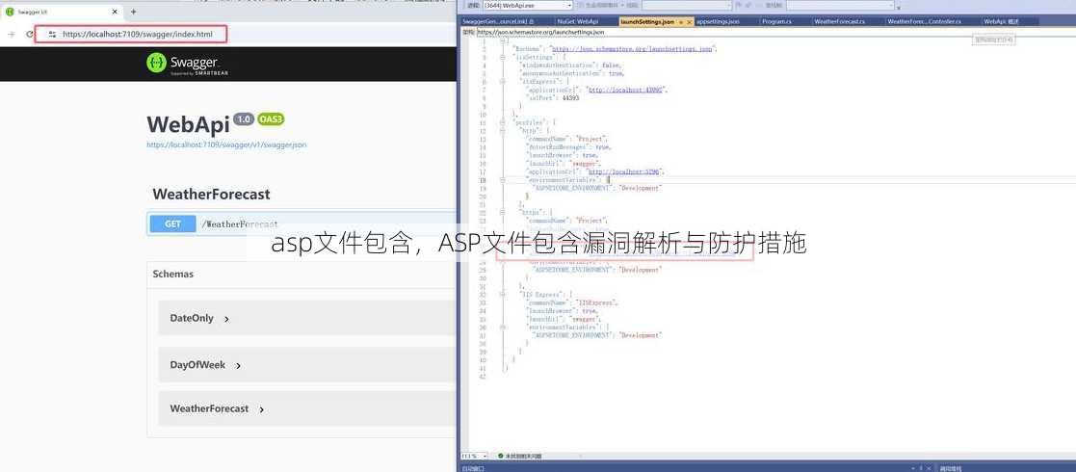Switch to the appsettings.json tab

(717, 22)
